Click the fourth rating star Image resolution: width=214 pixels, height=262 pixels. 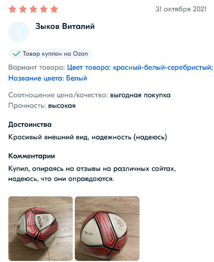click(44, 9)
